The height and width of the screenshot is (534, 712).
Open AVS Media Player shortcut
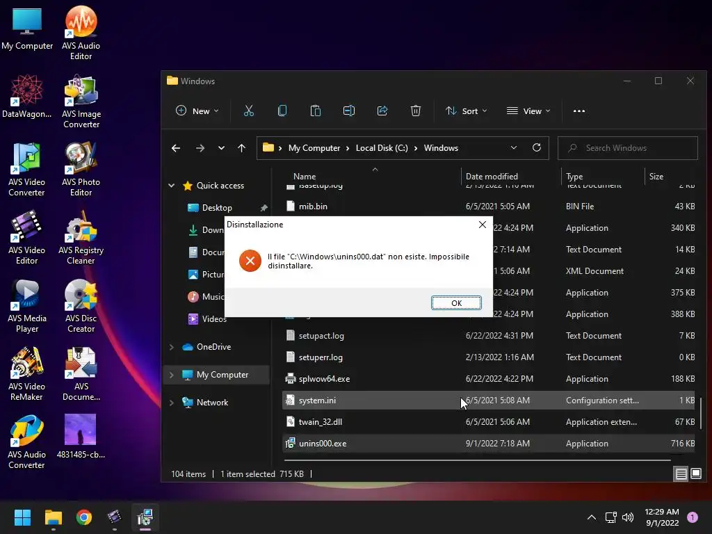click(x=27, y=305)
